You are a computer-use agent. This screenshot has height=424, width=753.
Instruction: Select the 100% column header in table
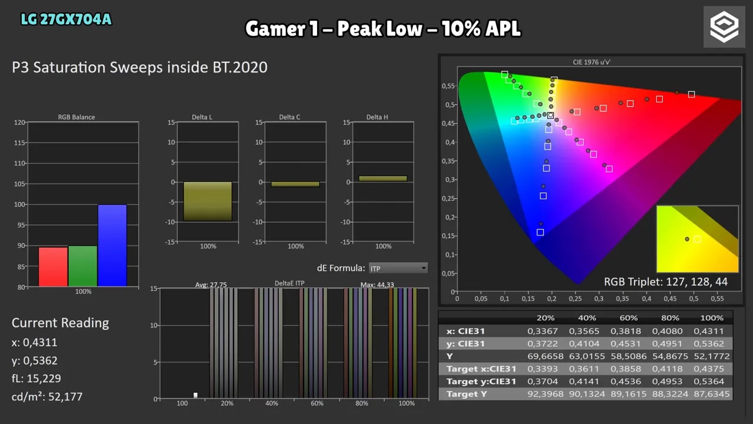711,317
